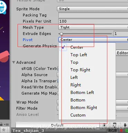Switch to the Default platform tab
The image size is (128, 133).
[57, 125]
